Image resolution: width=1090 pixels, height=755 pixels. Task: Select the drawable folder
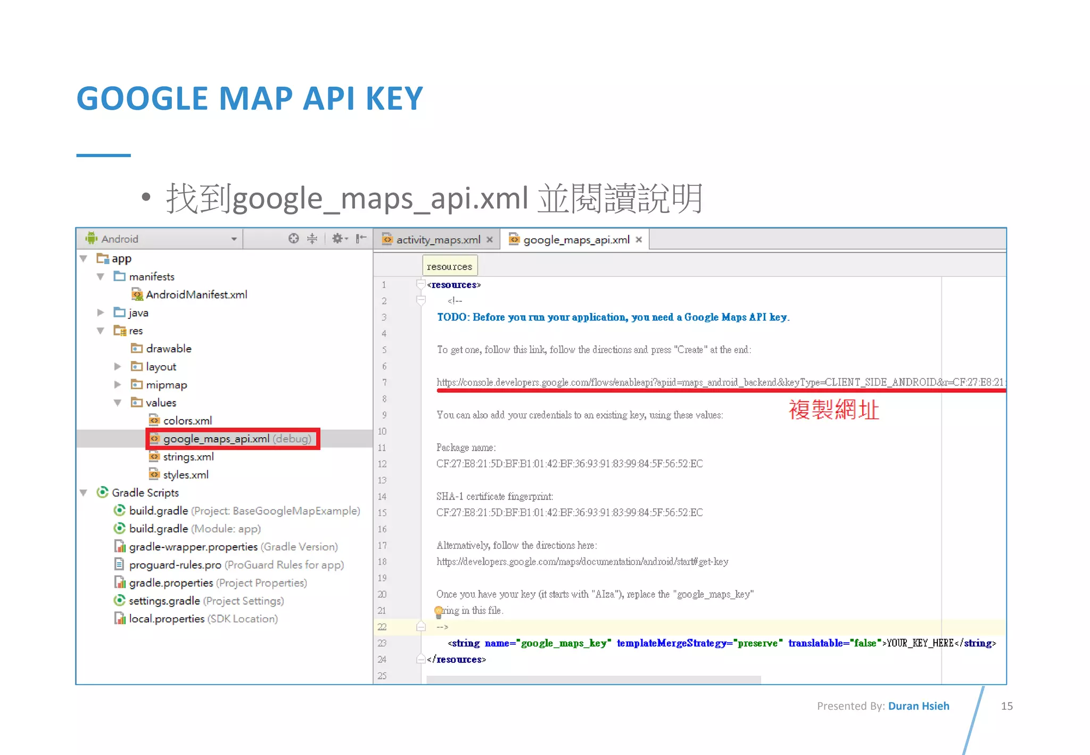[169, 349]
